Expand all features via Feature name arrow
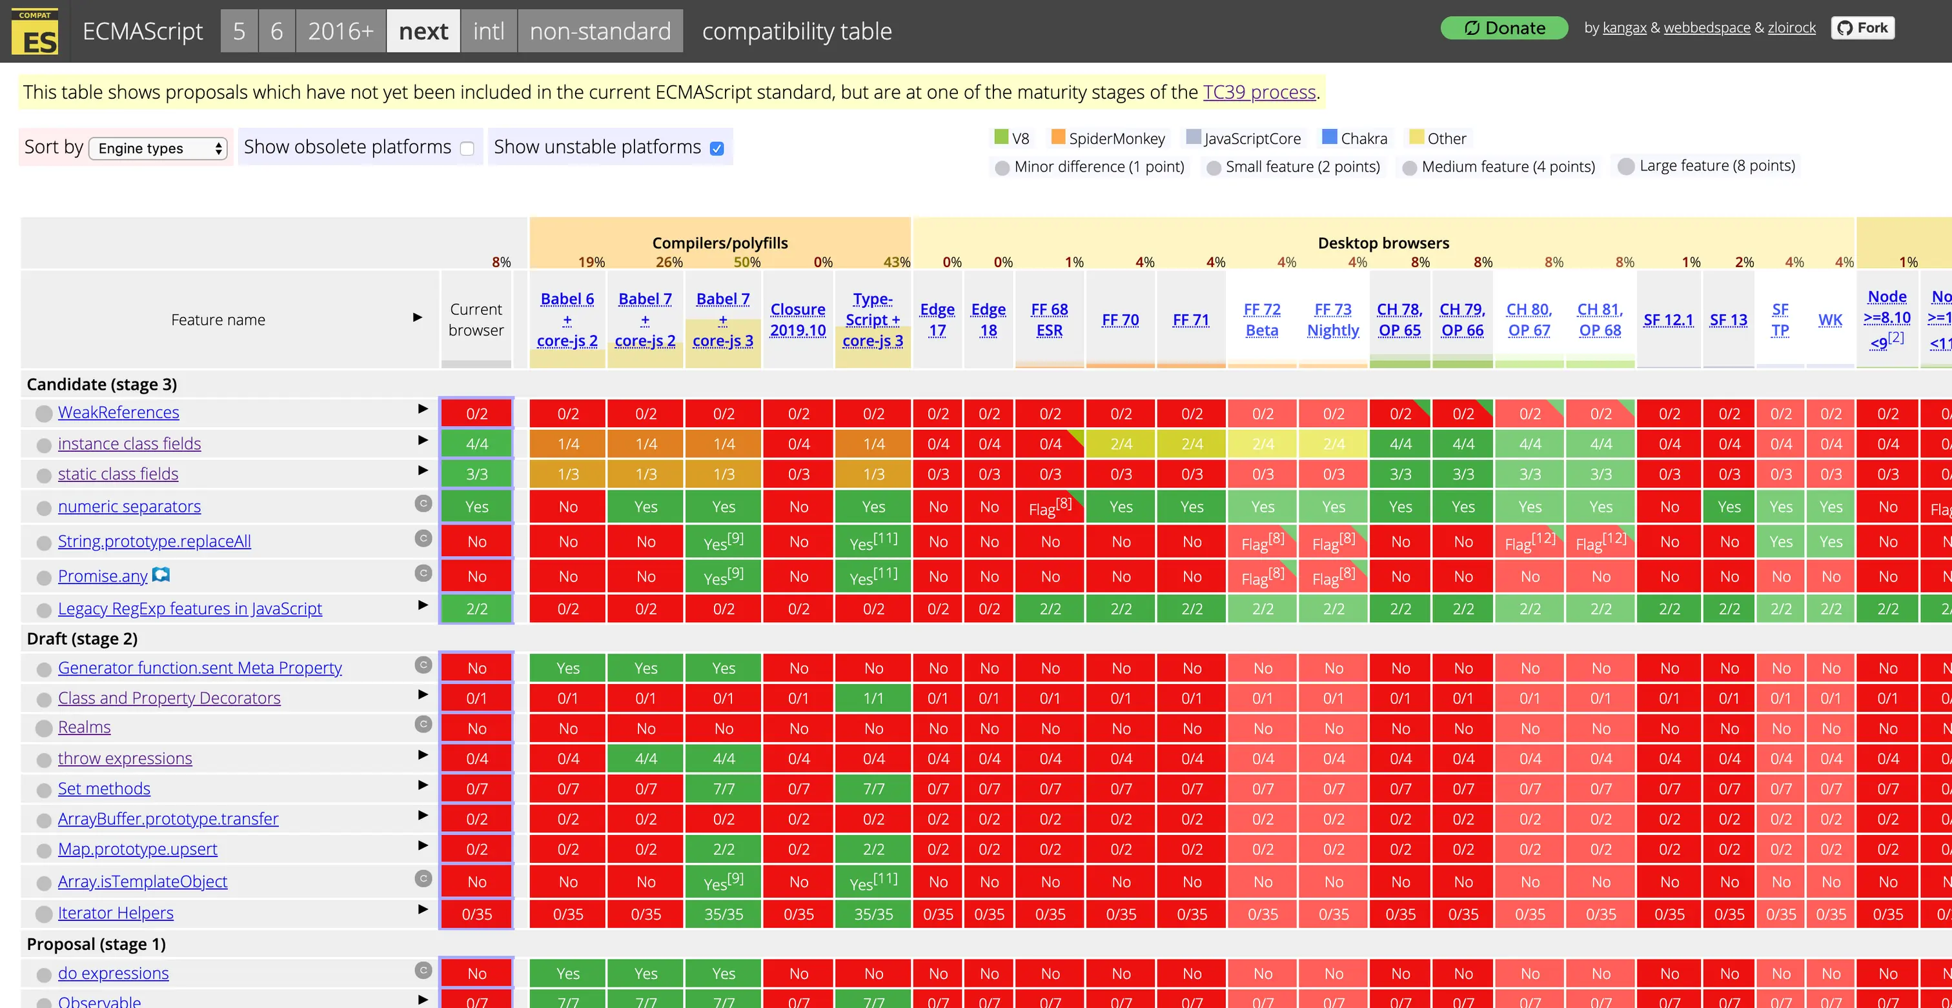The image size is (1952, 1008). click(418, 318)
